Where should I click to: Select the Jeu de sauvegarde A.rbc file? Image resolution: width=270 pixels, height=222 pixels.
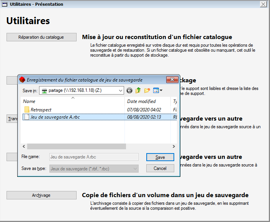tap(55, 117)
